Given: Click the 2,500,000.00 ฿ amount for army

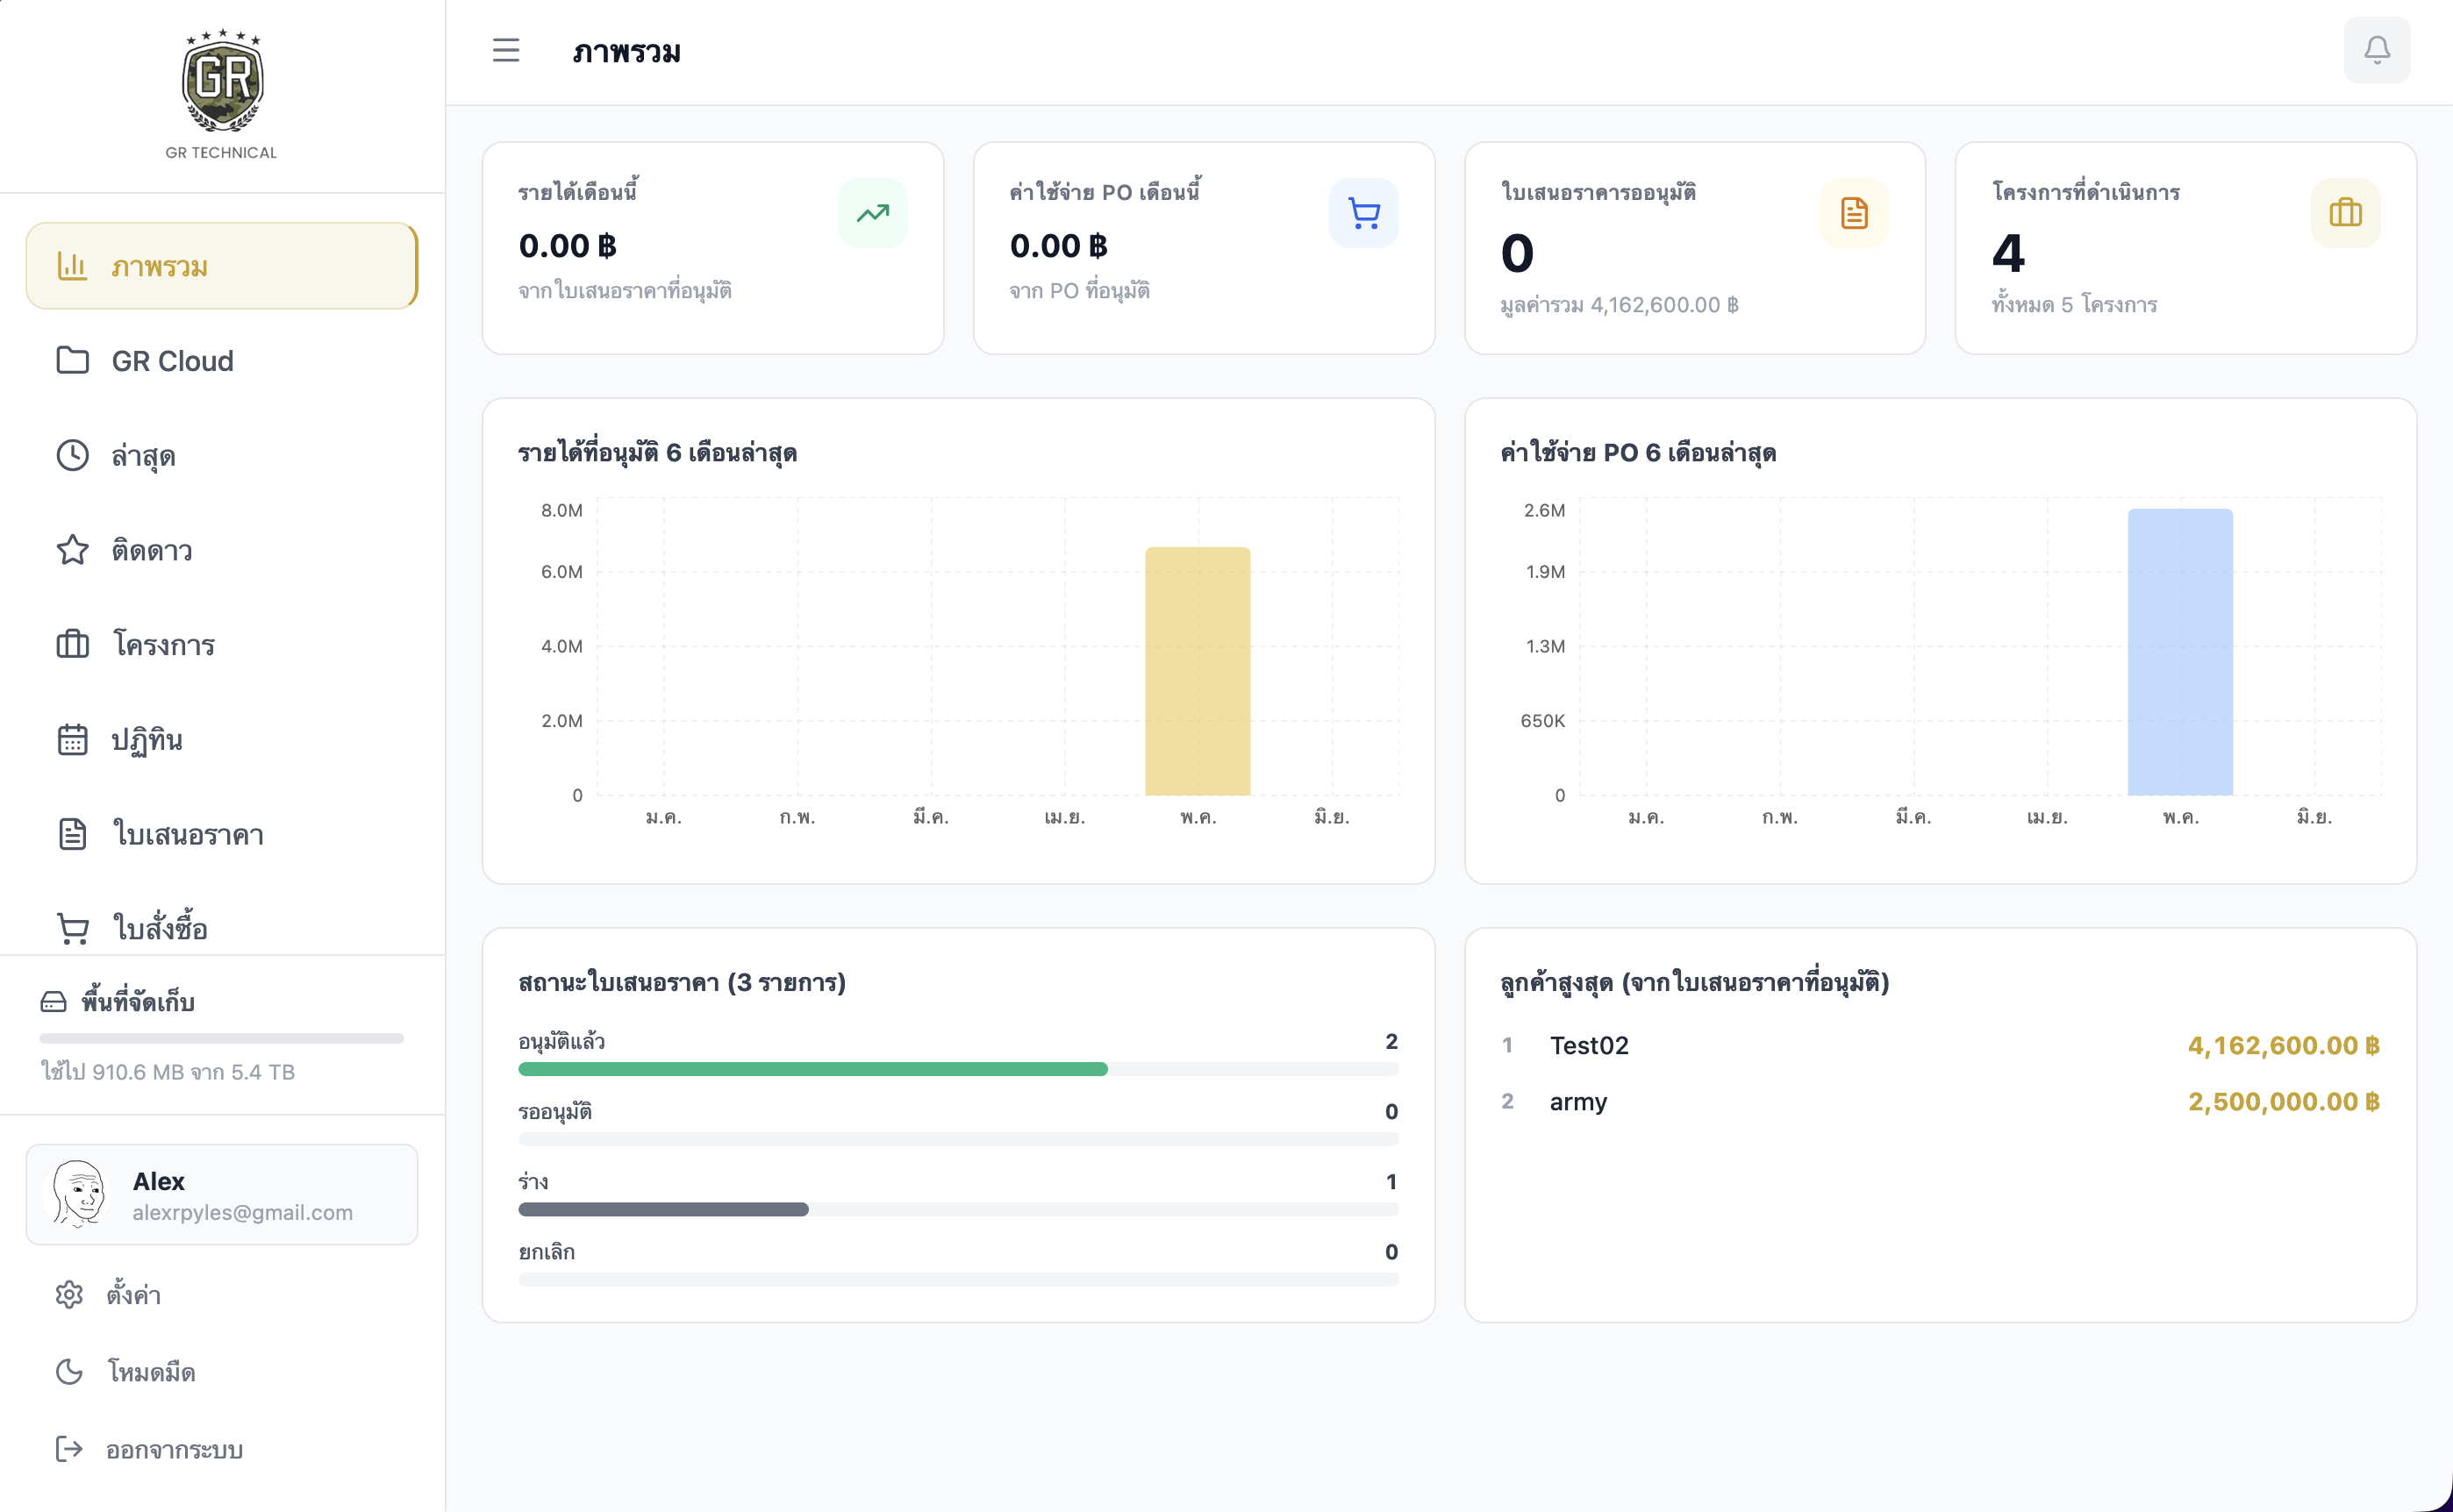Looking at the screenshot, I should 2283,1101.
